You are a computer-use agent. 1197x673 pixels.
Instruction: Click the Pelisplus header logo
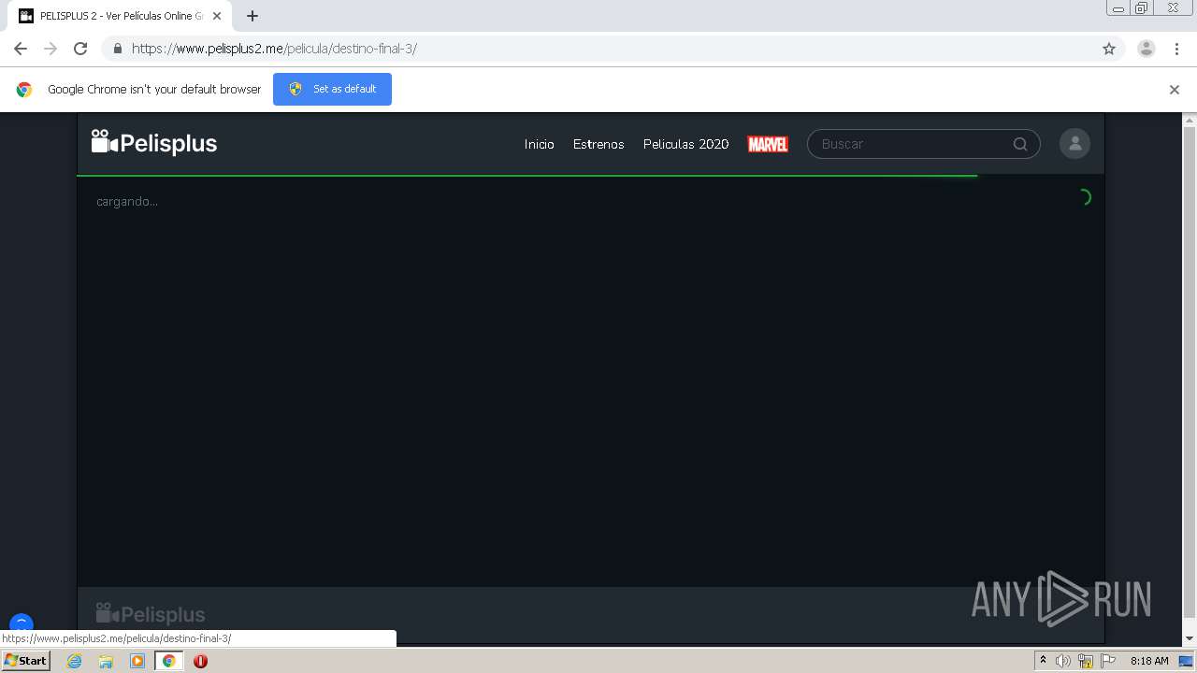tap(154, 143)
